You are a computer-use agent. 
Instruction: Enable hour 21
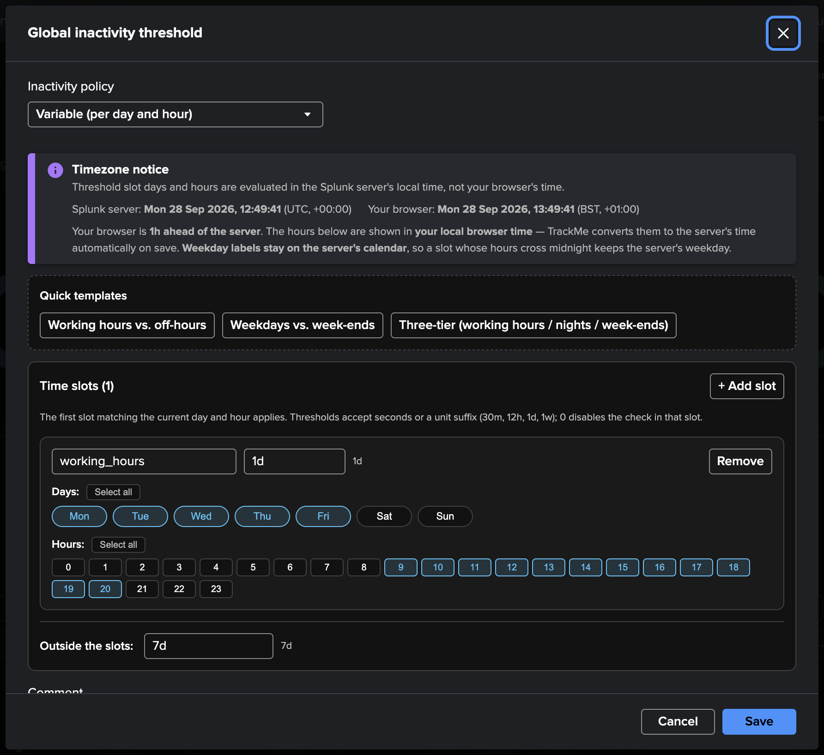(x=142, y=589)
